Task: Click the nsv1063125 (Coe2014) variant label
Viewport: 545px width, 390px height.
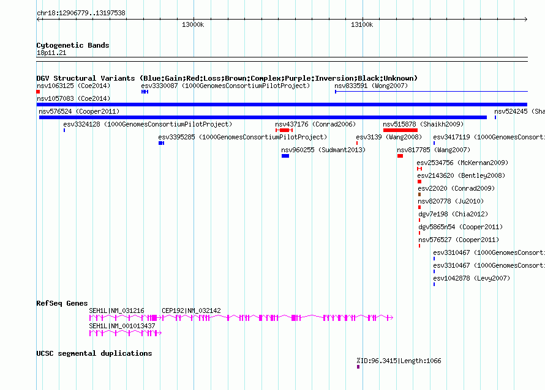Action: pyautogui.click(x=73, y=86)
